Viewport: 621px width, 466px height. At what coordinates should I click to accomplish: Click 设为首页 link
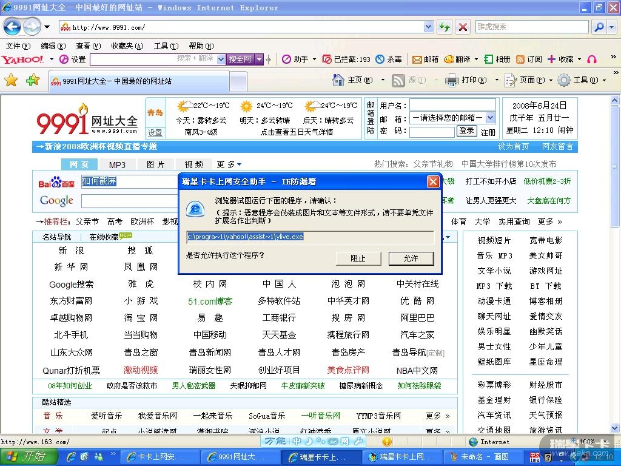point(513,147)
